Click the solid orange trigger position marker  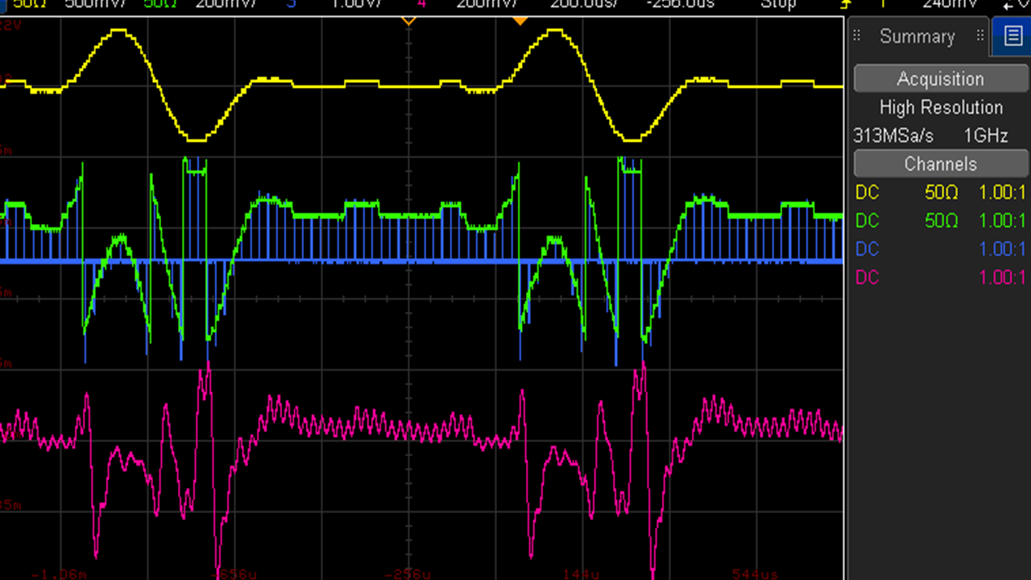[x=520, y=19]
